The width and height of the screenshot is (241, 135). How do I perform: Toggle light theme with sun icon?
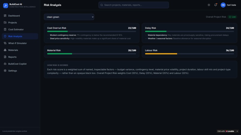pos(209,5)
